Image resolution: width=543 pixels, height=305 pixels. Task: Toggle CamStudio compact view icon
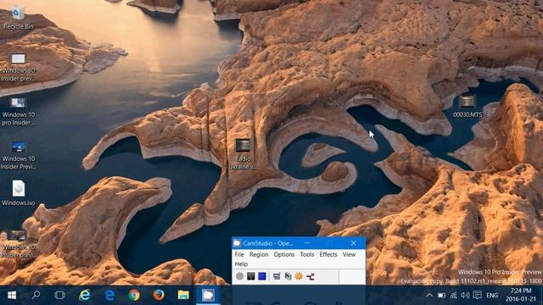277,276
